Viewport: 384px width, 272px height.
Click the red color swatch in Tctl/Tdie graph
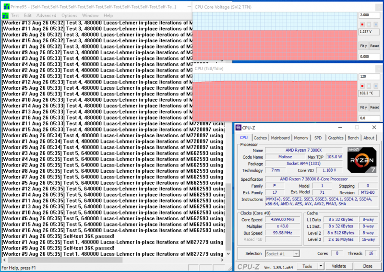click(362, 86)
